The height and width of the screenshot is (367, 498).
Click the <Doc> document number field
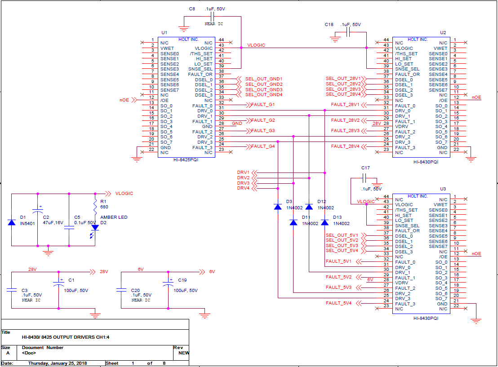tap(29, 353)
